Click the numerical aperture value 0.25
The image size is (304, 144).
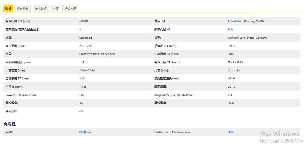coord(231,30)
